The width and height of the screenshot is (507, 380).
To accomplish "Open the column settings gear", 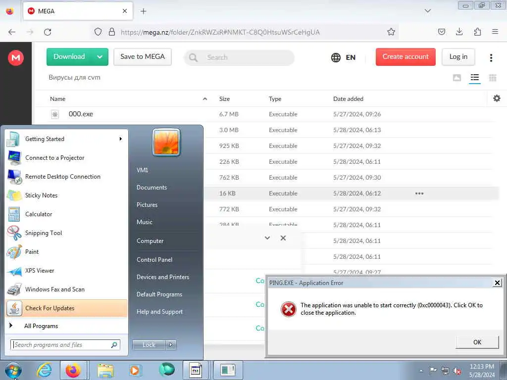I will pyautogui.click(x=497, y=98).
